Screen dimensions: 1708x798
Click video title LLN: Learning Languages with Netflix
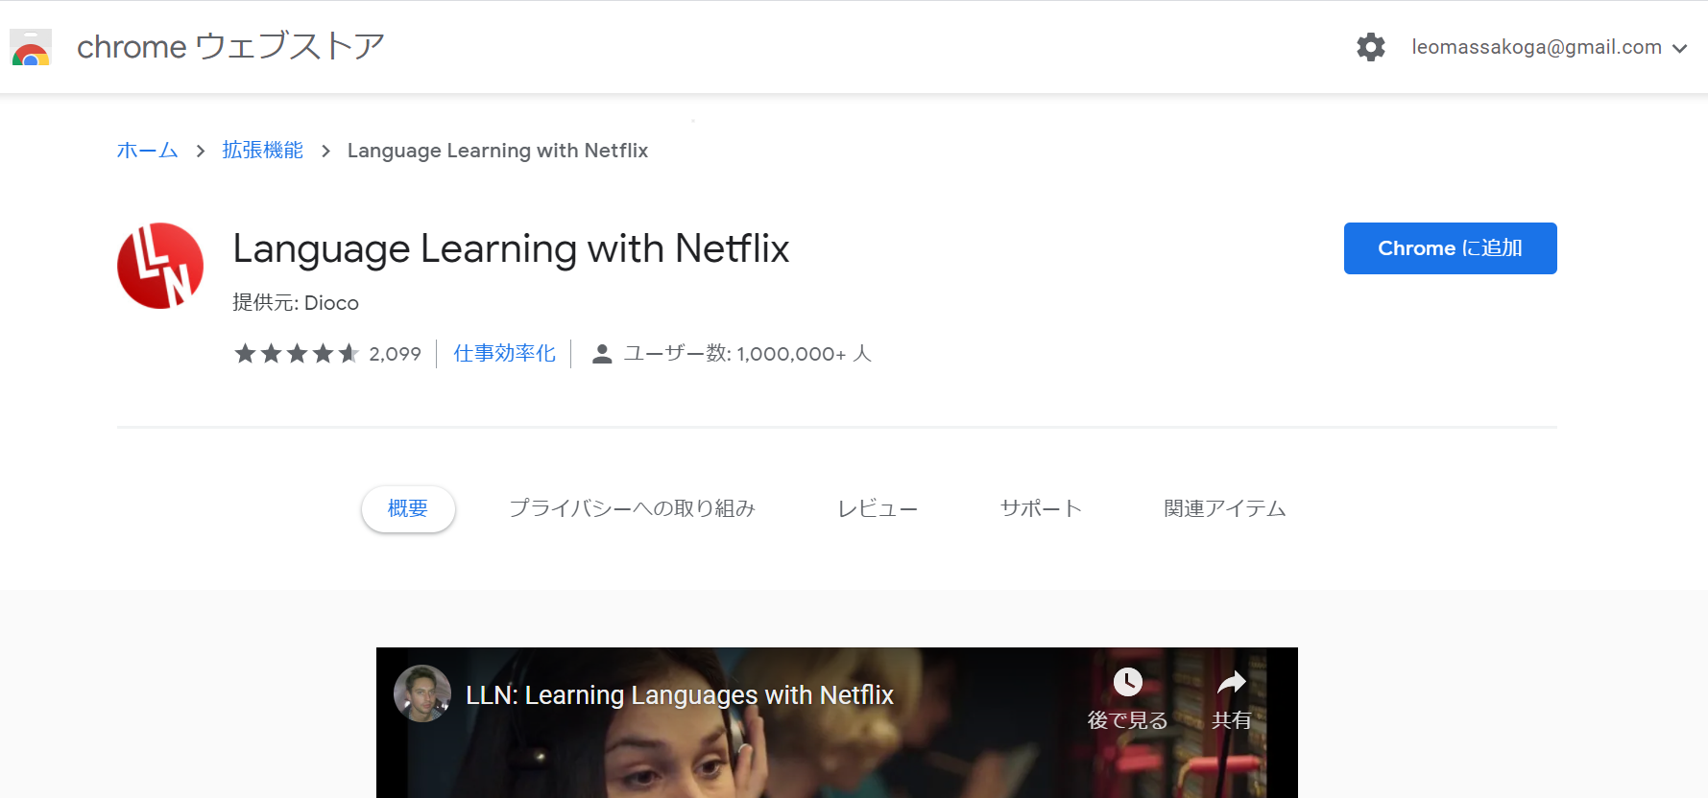click(680, 694)
